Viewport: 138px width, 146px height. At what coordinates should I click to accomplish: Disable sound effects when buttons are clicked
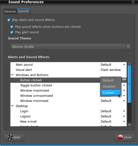click(12, 27)
